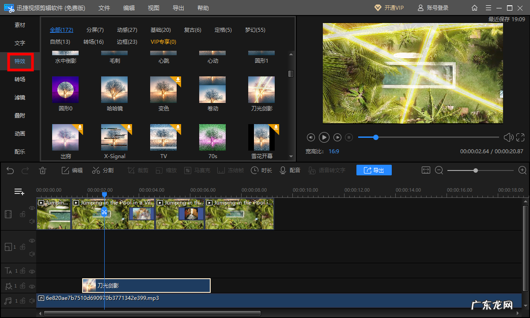Enter fullscreen preview mode
This screenshot has width=530, height=318.
(520, 137)
